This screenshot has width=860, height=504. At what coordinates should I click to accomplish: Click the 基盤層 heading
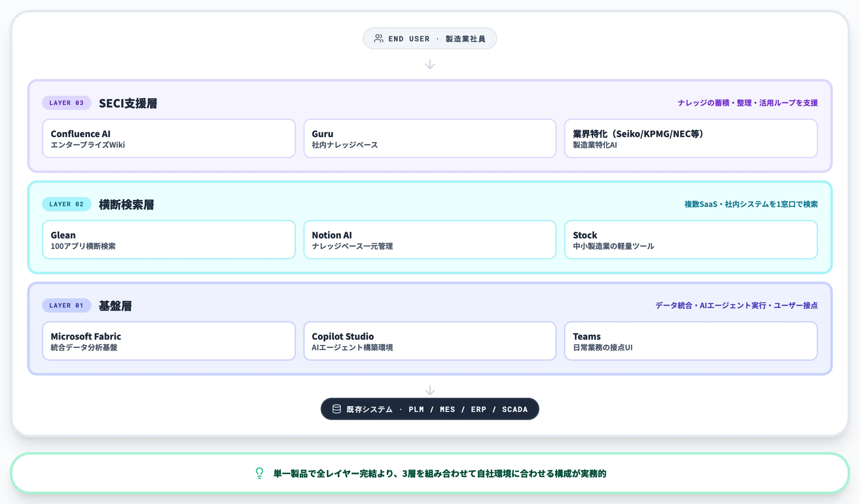point(115,306)
